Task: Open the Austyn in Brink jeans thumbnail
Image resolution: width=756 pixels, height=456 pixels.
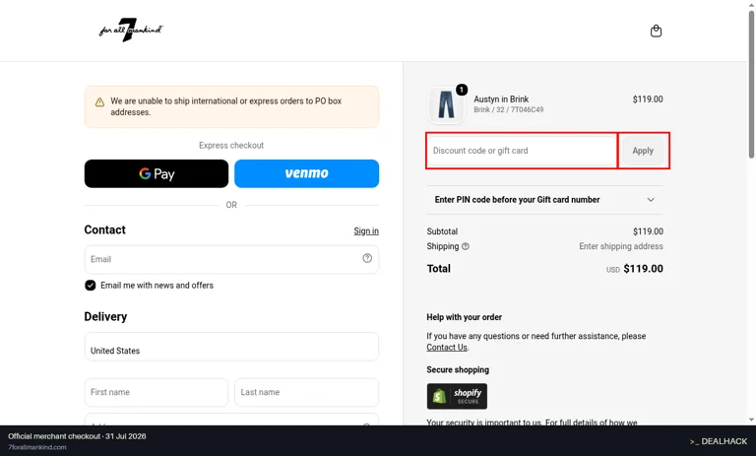Action: pyautogui.click(x=446, y=104)
